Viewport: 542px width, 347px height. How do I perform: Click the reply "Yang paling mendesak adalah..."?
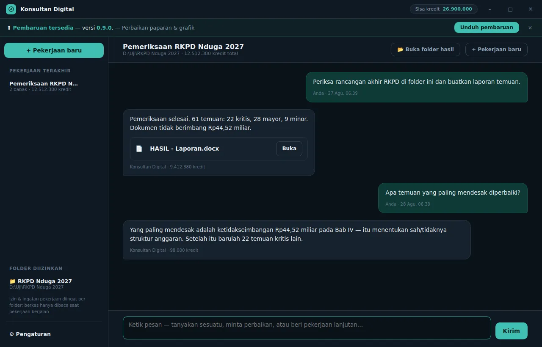click(296, 240)
